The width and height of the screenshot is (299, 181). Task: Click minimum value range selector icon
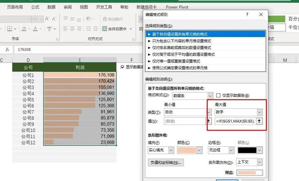pos(209,121)
